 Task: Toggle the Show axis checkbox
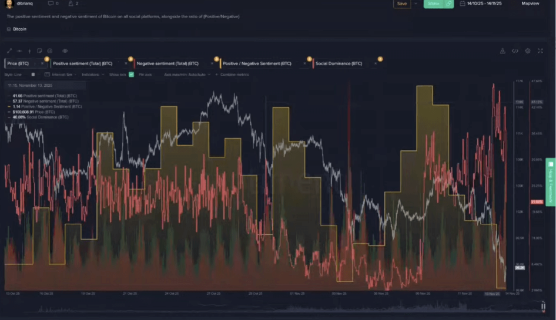pos(131,75)
